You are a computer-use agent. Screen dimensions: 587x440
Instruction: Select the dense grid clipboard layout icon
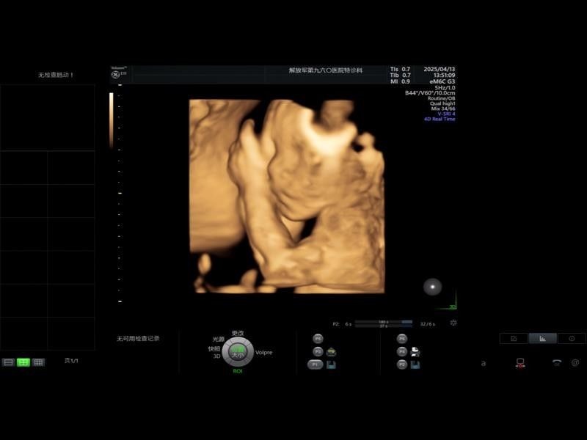tap(38, 362)
